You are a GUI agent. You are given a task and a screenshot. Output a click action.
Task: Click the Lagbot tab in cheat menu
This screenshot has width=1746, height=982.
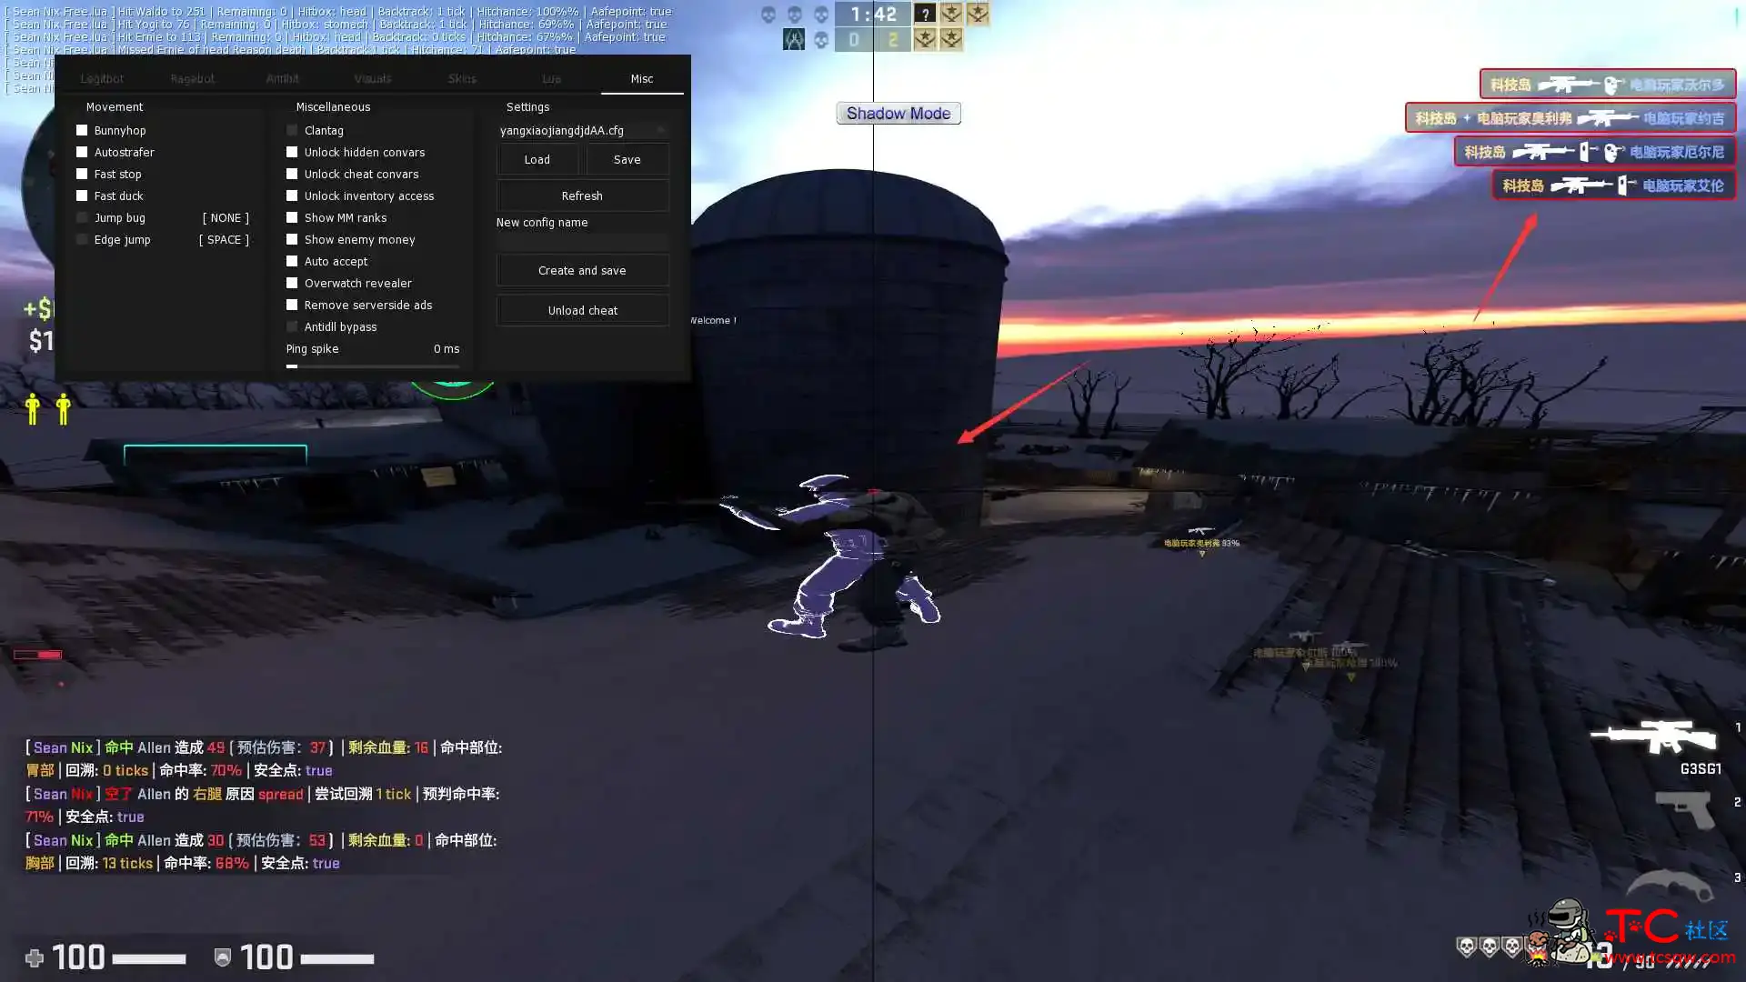click(101, 78)
